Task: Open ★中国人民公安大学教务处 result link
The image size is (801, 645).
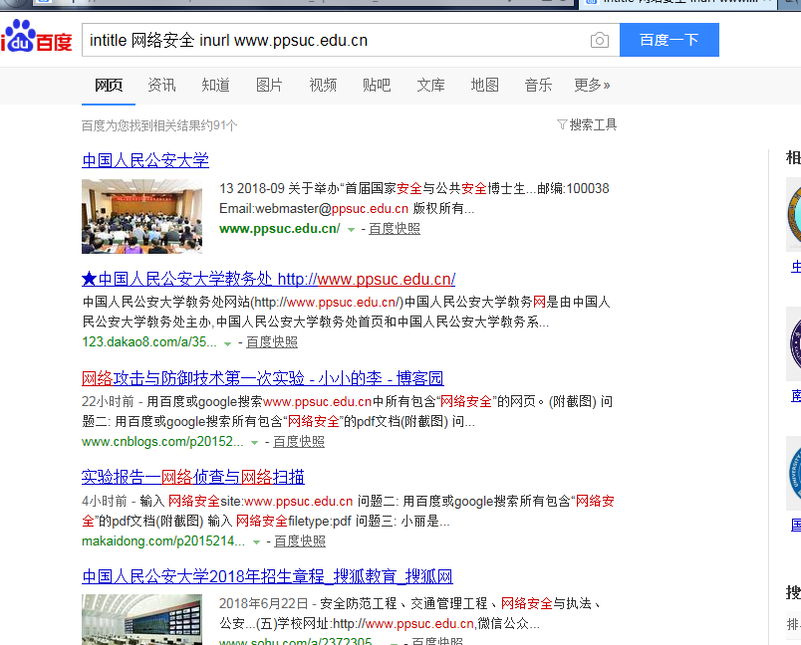Action: pyautogui.click(x=268, y=279)
